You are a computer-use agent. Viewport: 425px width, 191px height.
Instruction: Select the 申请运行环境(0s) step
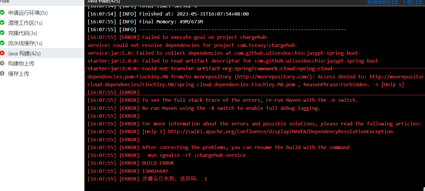pyautogui.click(x=42, y=13)
